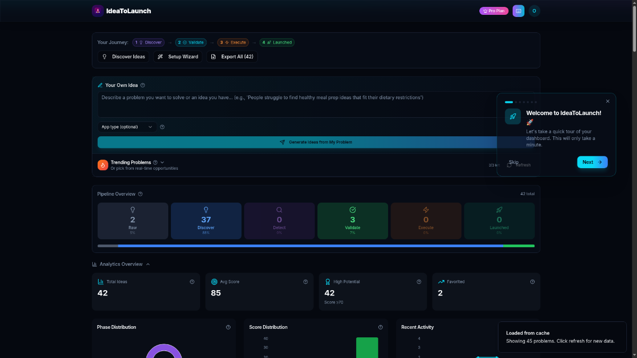Click the Trending Problems flame icon
Screen dimensions: 637x358
pos(103,165)
